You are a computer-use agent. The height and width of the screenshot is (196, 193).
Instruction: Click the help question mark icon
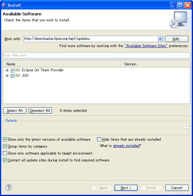(9, 188)
